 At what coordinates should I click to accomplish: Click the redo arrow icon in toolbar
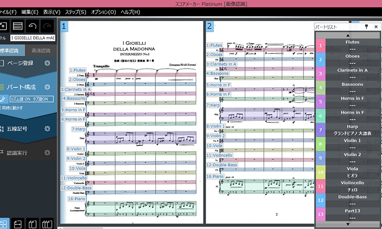(47, 25)
